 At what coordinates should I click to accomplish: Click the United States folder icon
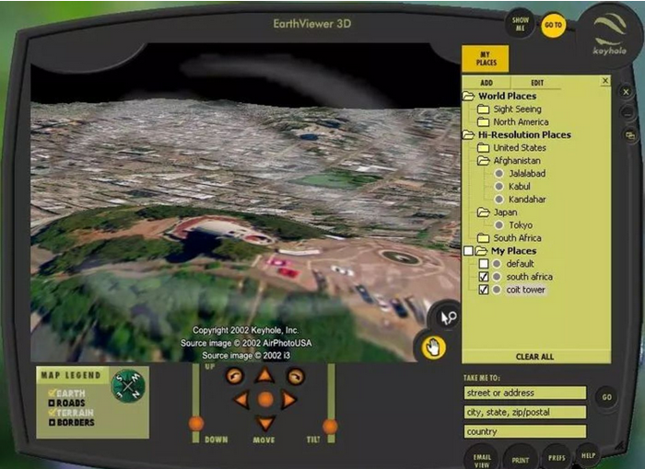tap(483, 148)
